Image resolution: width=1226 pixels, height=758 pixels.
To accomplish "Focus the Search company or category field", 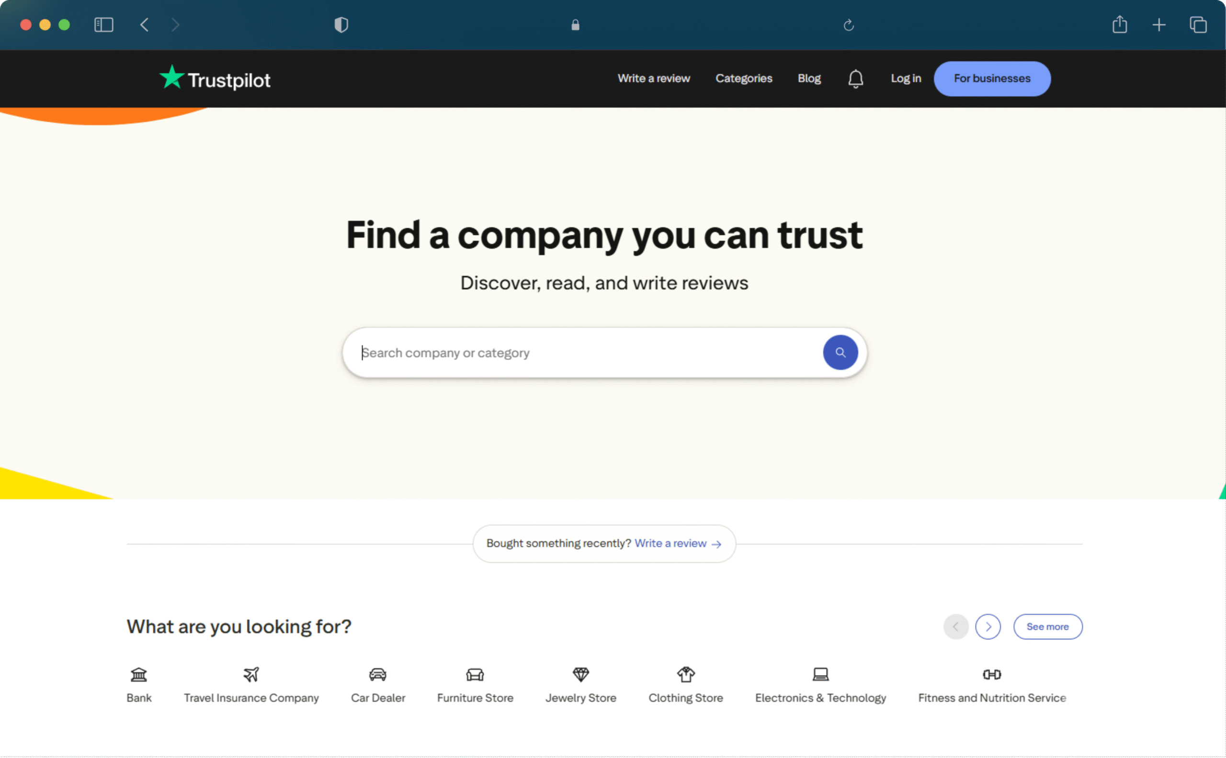I will 586,353.
